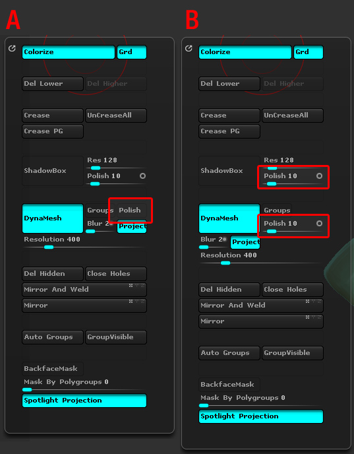Viewport: 354px width, 454px height.
Task: Click DynaMesh Polish circle icon in panel B
Action: coord(319,223)
